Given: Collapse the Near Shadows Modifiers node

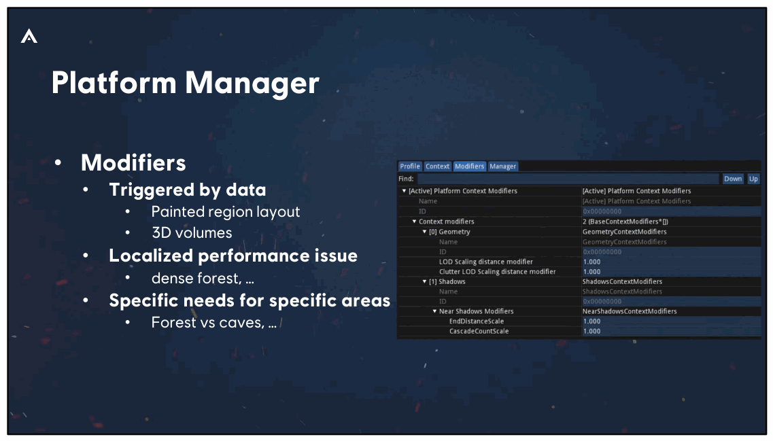Looking at the screenshot, I should point(435,311).
